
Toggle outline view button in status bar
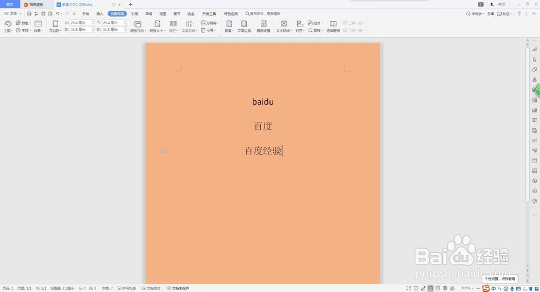click(x=438, y=288)
